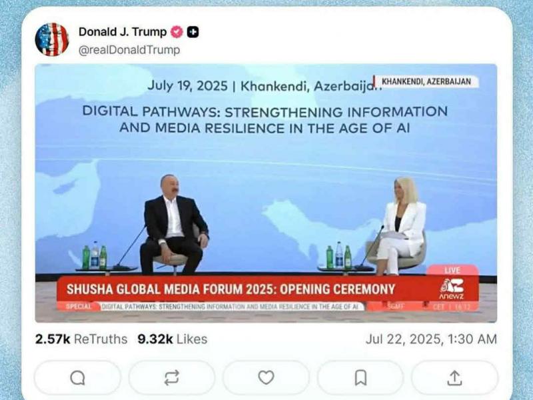
Task: Share the post via upload arrow icon
Action: point(455,377)
